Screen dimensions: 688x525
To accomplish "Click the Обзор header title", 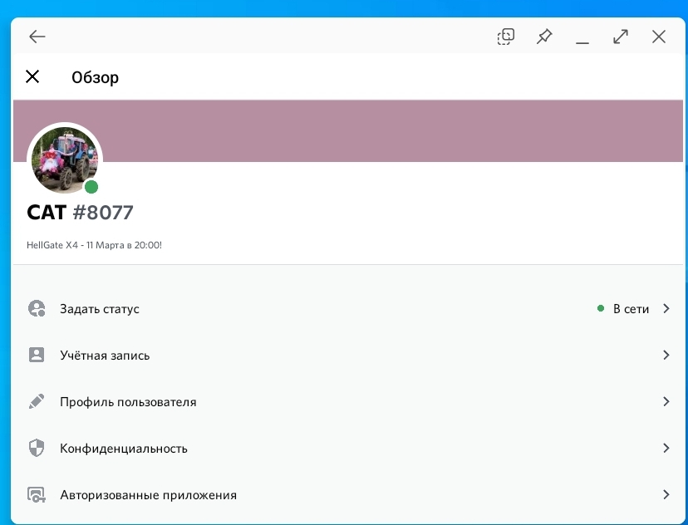I will pos(96,77).
